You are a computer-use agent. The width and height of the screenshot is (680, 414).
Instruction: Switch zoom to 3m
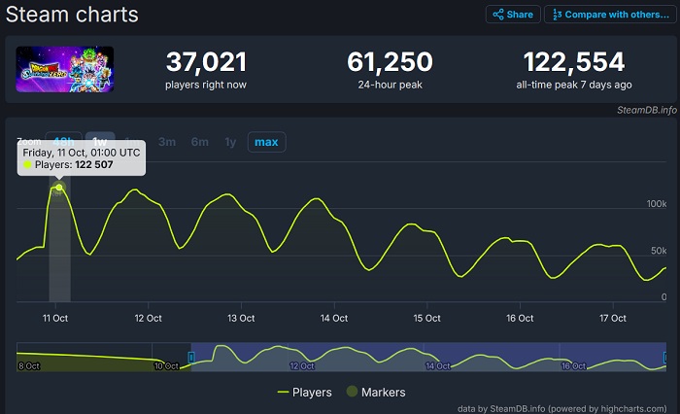point(167,142)
